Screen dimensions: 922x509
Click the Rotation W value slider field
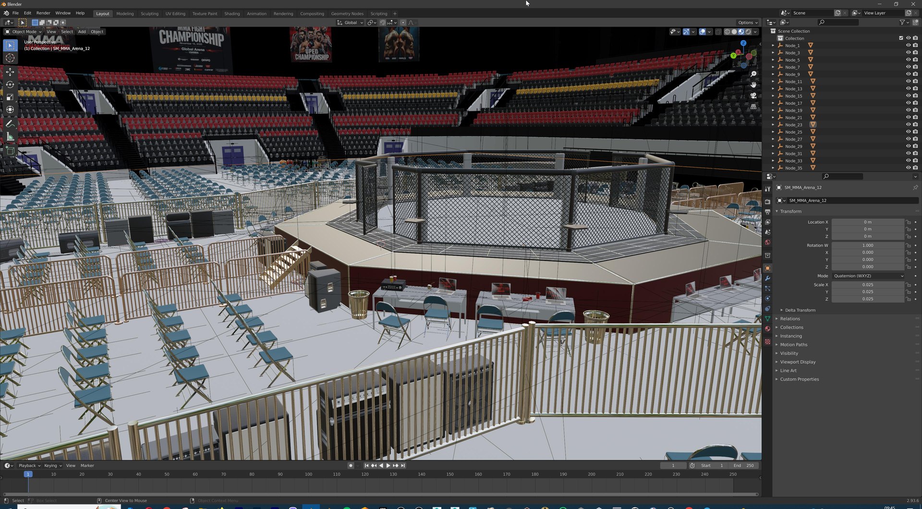[868, 245]
